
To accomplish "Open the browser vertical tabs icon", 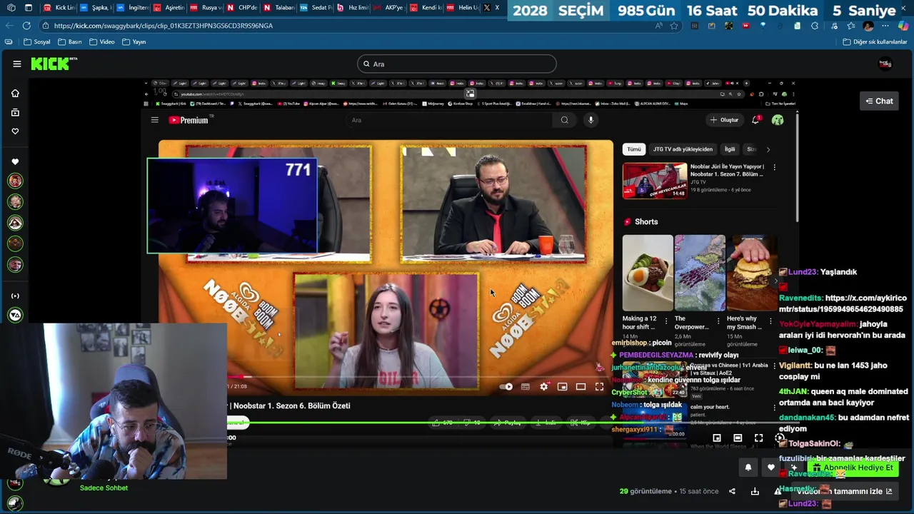I will click(x=29, y=8).
